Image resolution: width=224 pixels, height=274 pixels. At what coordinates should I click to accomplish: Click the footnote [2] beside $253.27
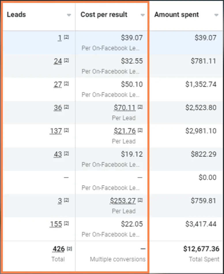[x=140, y=200]
